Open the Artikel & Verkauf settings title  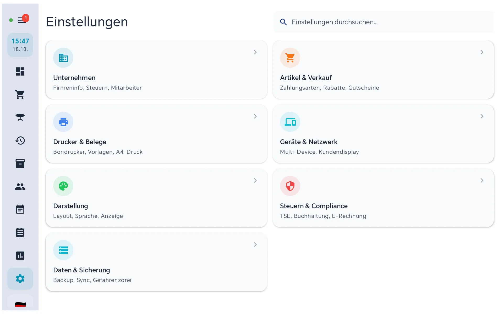coord(306,78)
